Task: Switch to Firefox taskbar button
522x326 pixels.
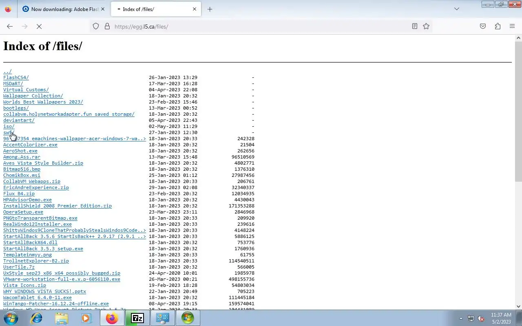Action: (x=112, y=318)
